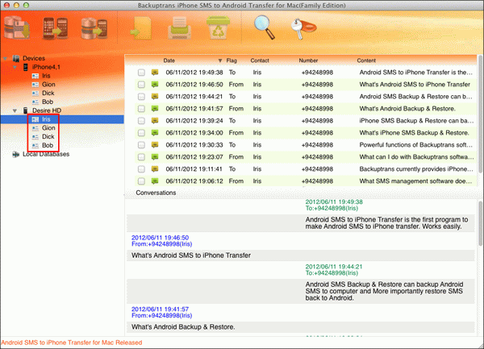Sort by the Date column header
This screenshot has height=349, width=484.
(x=169, y=60)
